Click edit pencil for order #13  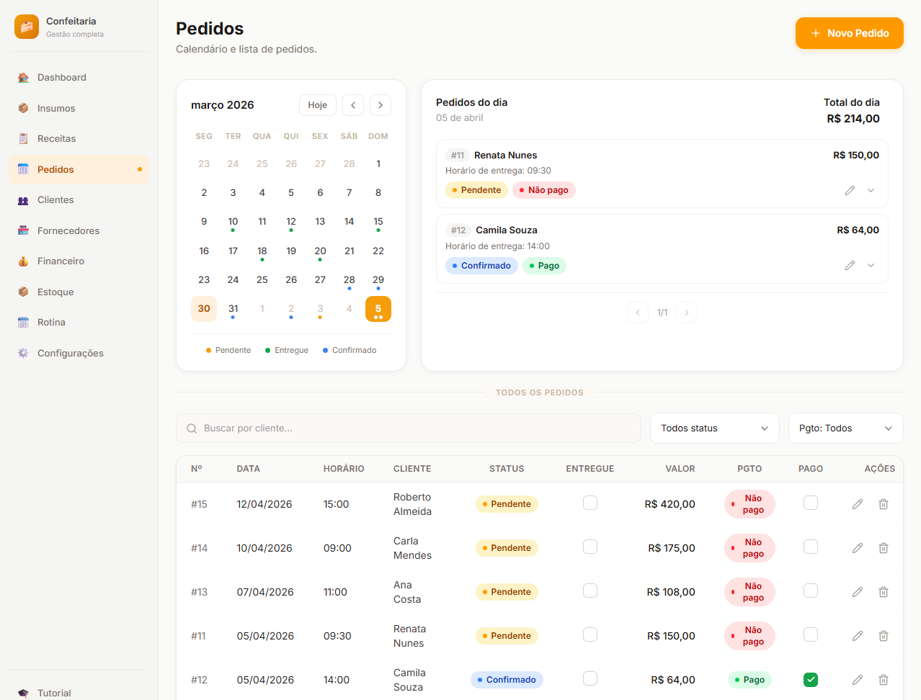click(x=857, y=592)
